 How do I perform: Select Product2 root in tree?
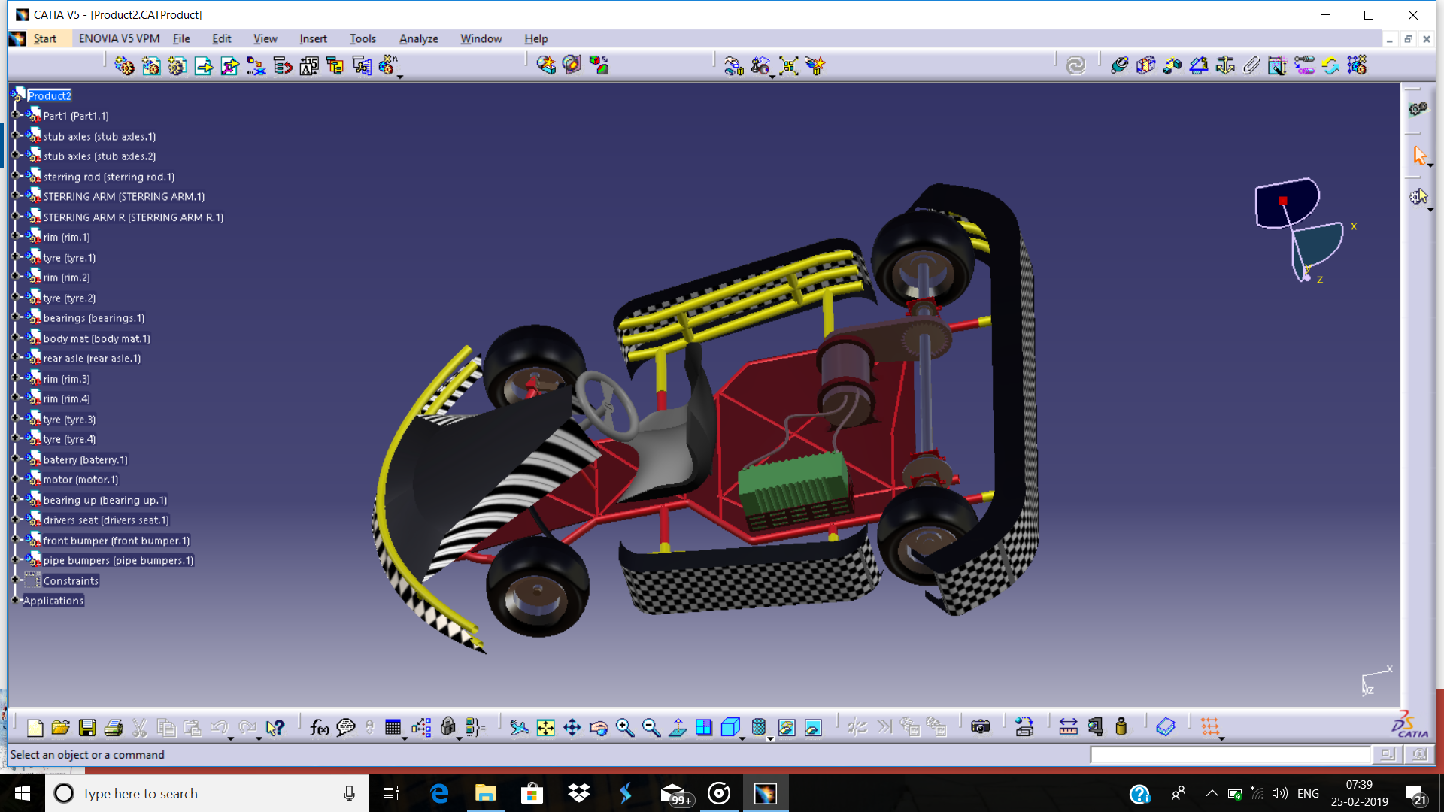pos(49,95)
